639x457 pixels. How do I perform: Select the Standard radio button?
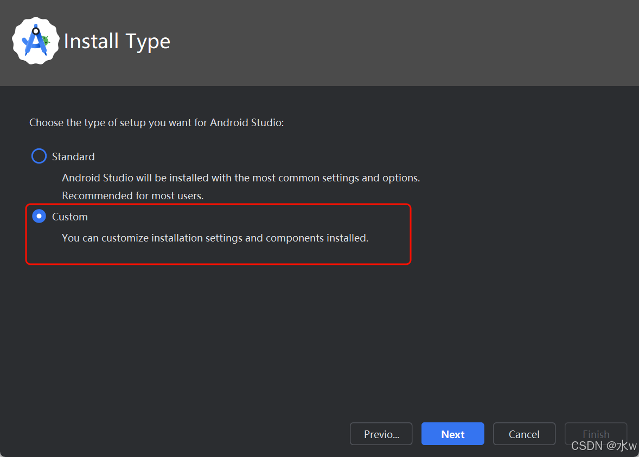(x=39, y=156)
